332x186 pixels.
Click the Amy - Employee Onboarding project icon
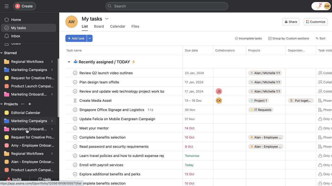7,145
